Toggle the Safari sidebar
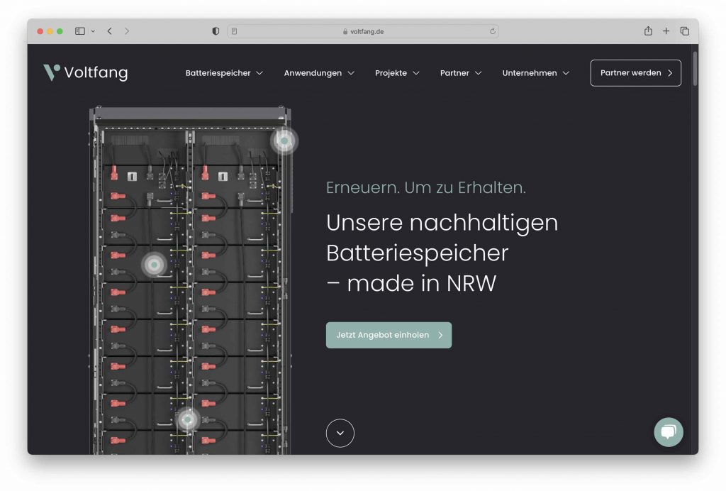Screen dimensions: 726x491 pos(80,31)
